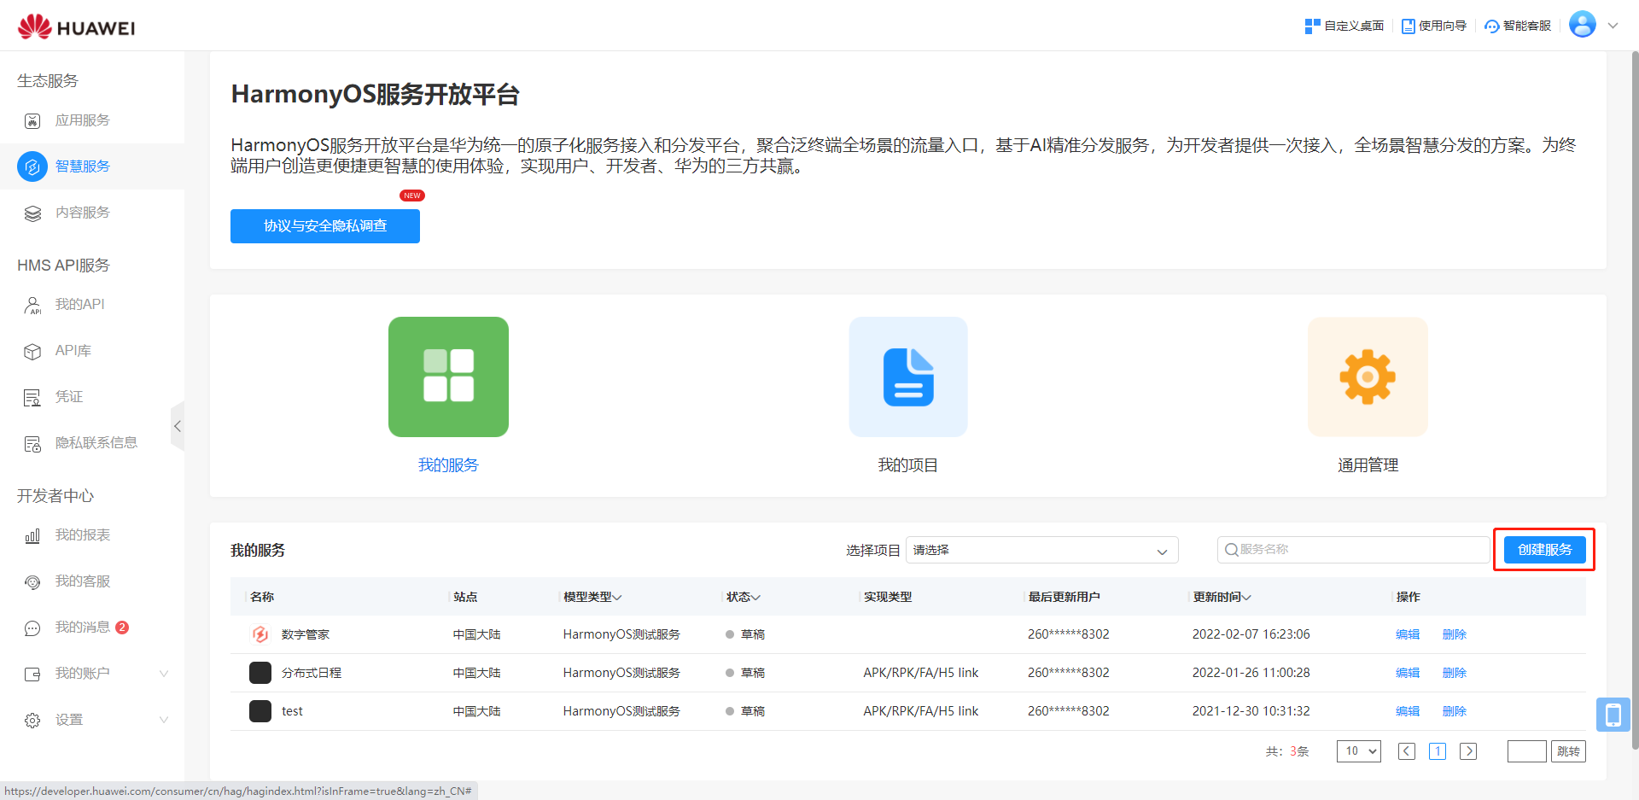The width and height of the screenshot is (1639, 800).
Task: Go to 内容服务 menu item
Action: [x=82, y=213]
